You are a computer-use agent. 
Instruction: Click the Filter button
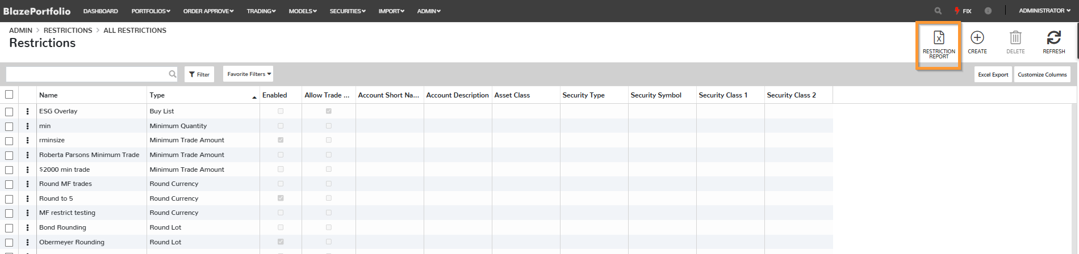coord(199,74)
